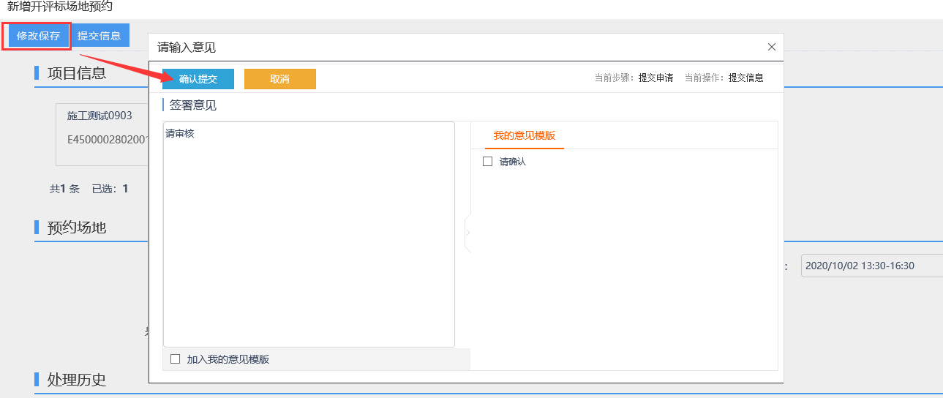Screen dimensions: 943x398
Task: Open the 2020/10/02 13:30-16:30 time field
Action: coord(871,266)
